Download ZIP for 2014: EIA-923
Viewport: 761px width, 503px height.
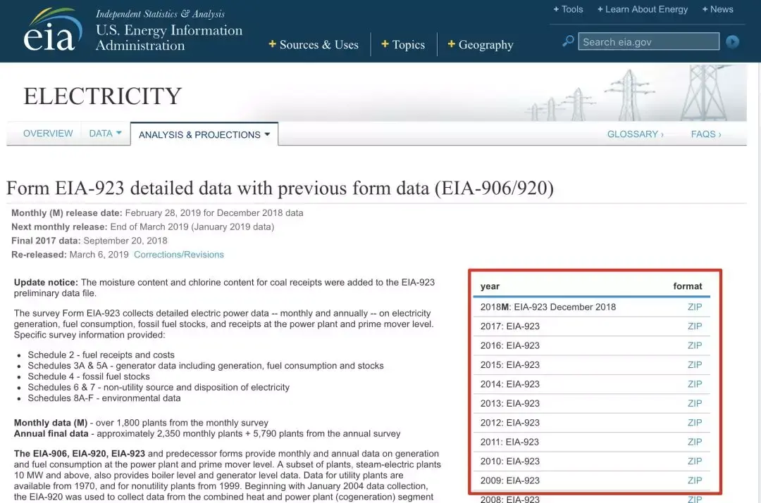(x=695, y=384)
